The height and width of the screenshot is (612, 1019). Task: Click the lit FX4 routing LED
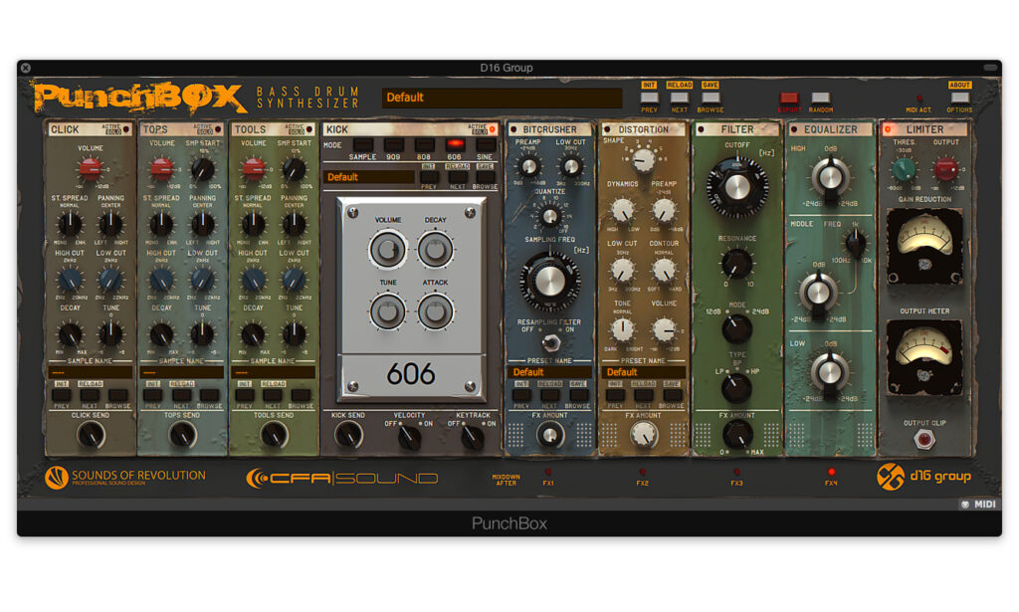[x=831, y=473]
